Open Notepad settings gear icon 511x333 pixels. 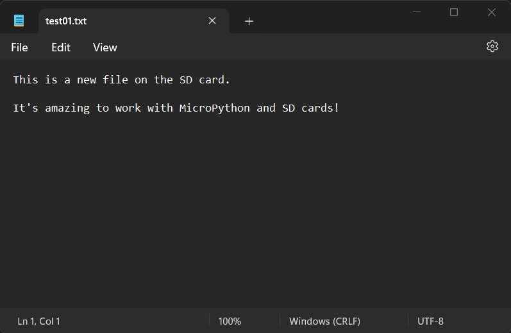click(492, 46)
